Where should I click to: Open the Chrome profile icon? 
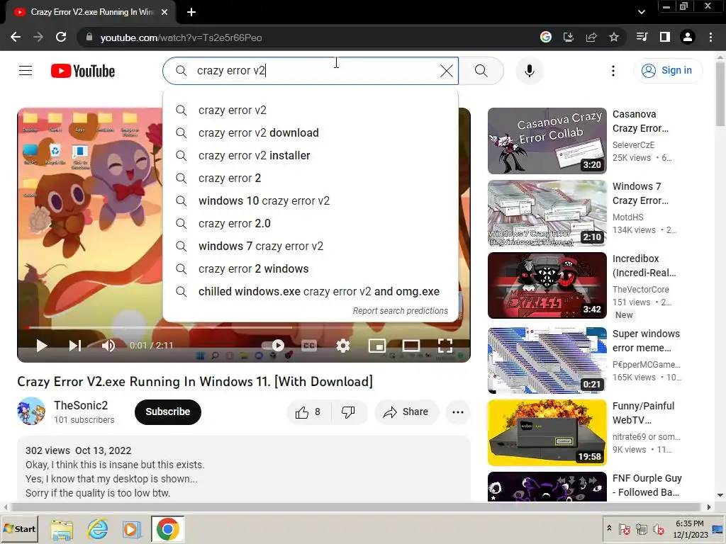688,37
